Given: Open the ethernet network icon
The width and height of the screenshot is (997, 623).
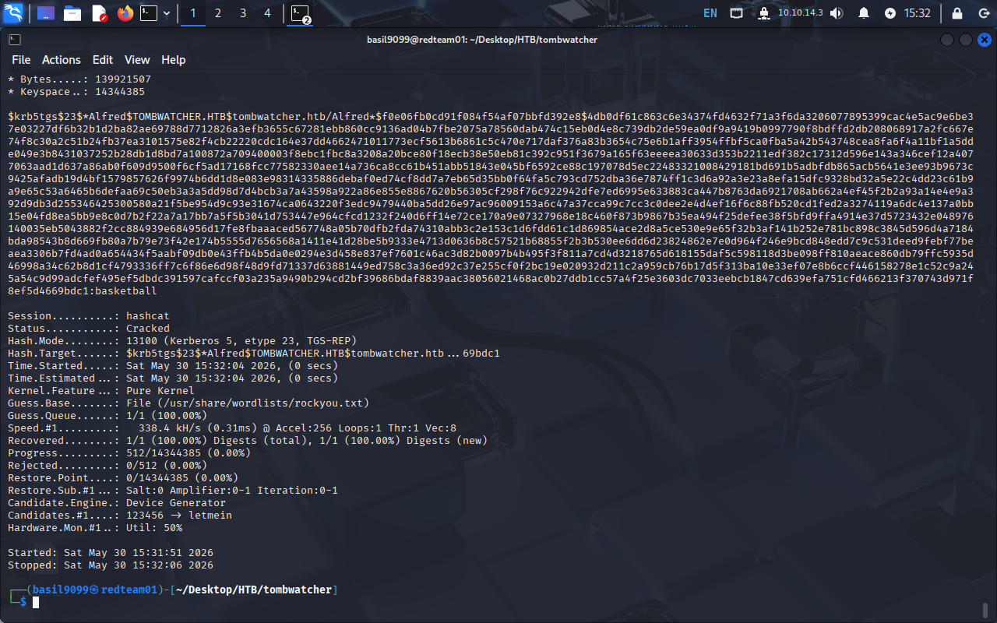Looking at the screenshot, I should tap(736, 13).
